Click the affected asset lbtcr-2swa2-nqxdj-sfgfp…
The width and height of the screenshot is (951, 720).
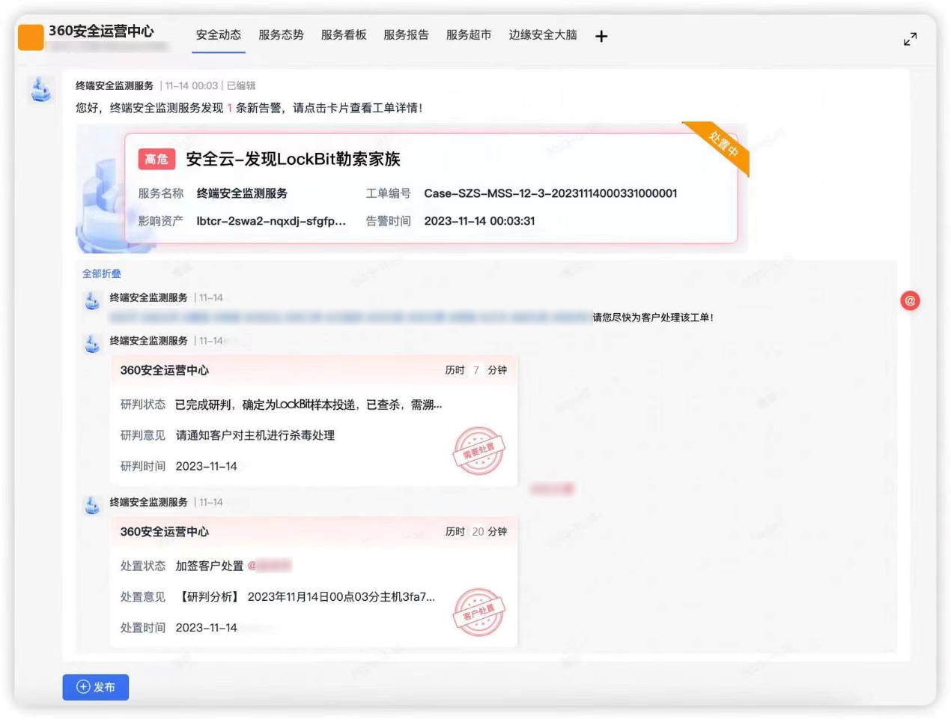coord(271,221)
